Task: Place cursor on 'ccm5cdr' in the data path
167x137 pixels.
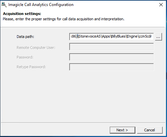Action: tap(145, 36)
